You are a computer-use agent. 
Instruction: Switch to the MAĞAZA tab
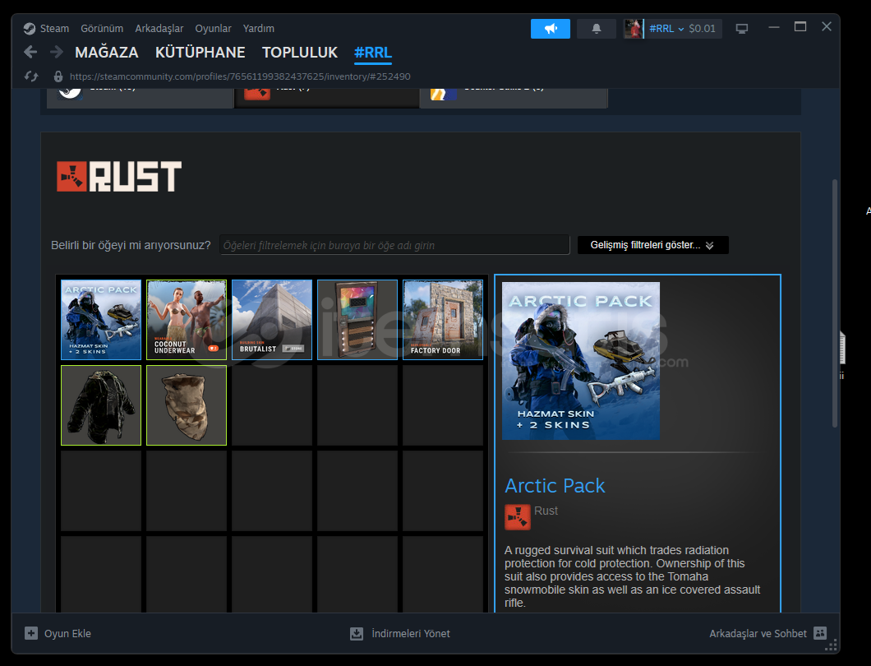pos(107,53)
